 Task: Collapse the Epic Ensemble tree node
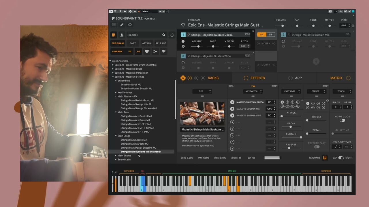[x=110, y=61]
